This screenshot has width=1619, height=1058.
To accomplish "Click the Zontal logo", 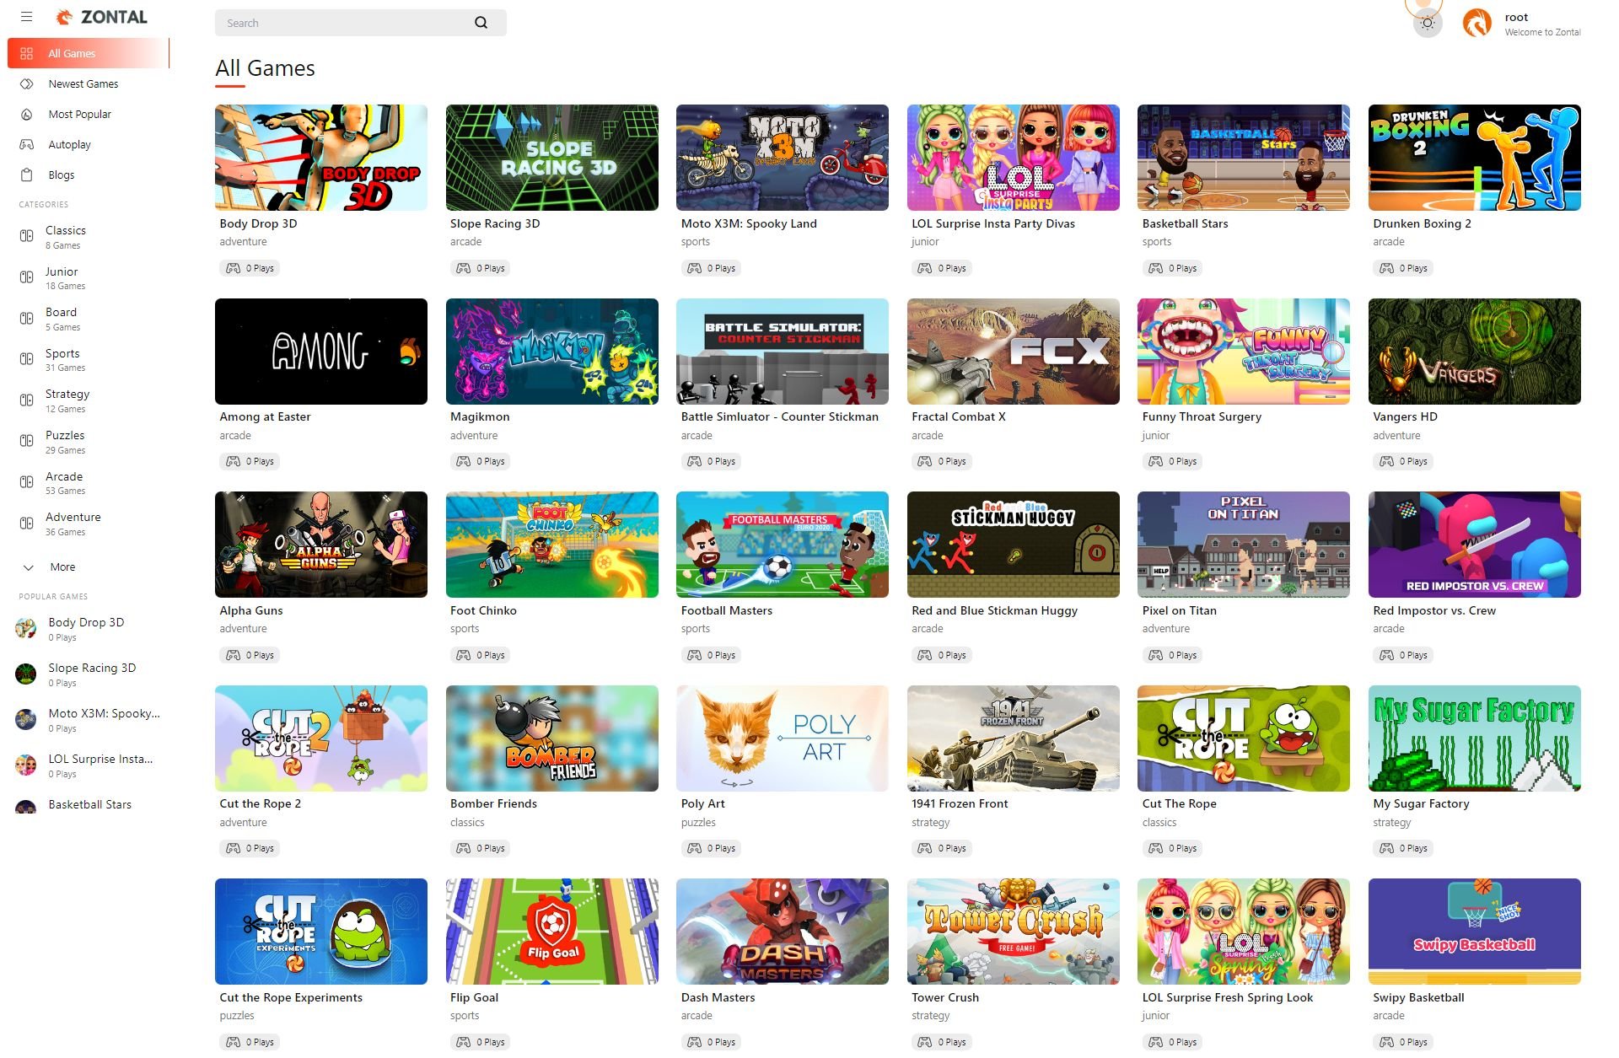I will click(101, 17).
